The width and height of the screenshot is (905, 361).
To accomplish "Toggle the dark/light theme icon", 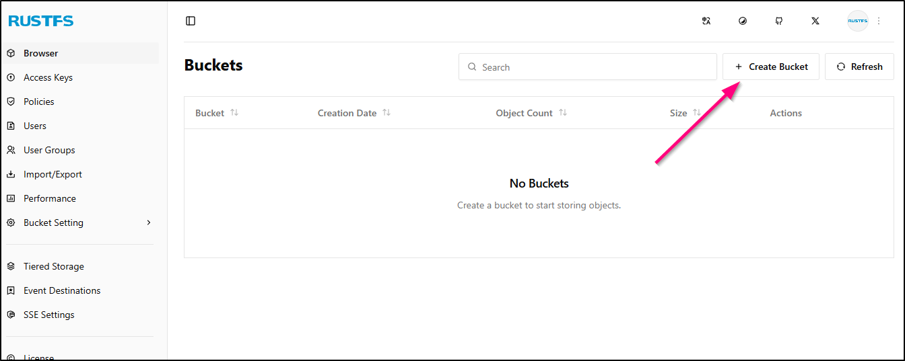I will [743, 21].
